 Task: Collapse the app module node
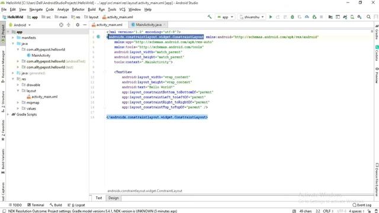tap(8, 32)
